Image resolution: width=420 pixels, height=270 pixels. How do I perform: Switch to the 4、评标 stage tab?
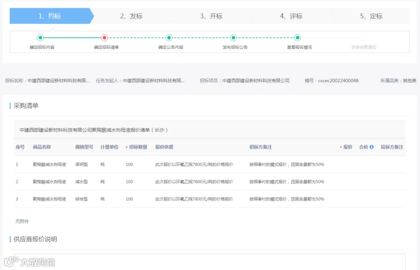[291, 16]
